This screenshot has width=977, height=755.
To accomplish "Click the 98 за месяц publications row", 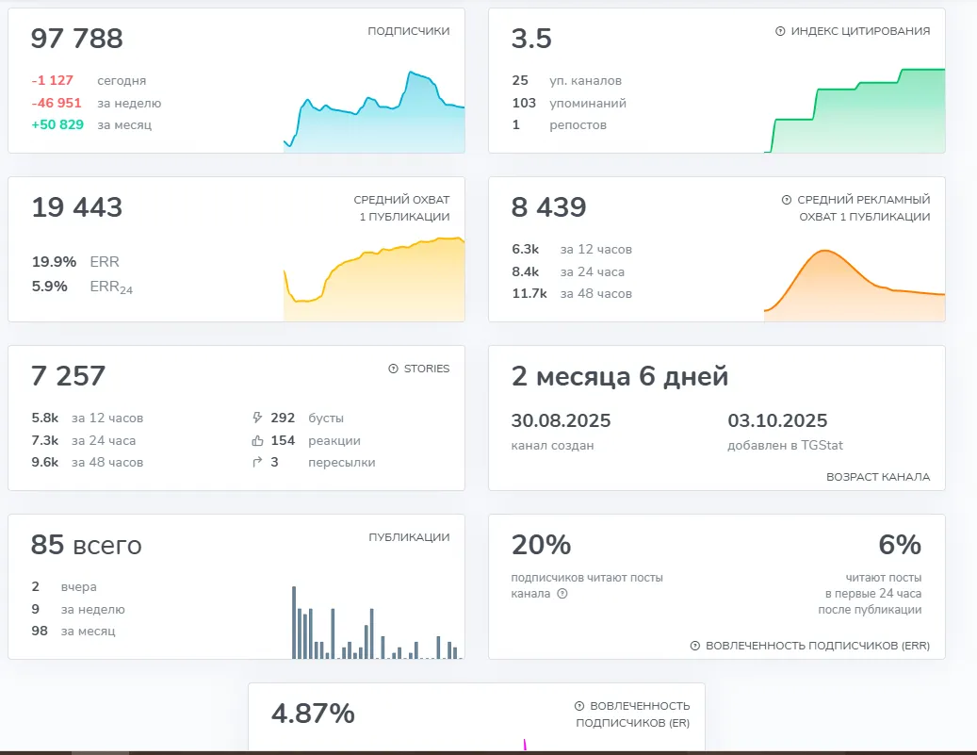I will point(73,631).
